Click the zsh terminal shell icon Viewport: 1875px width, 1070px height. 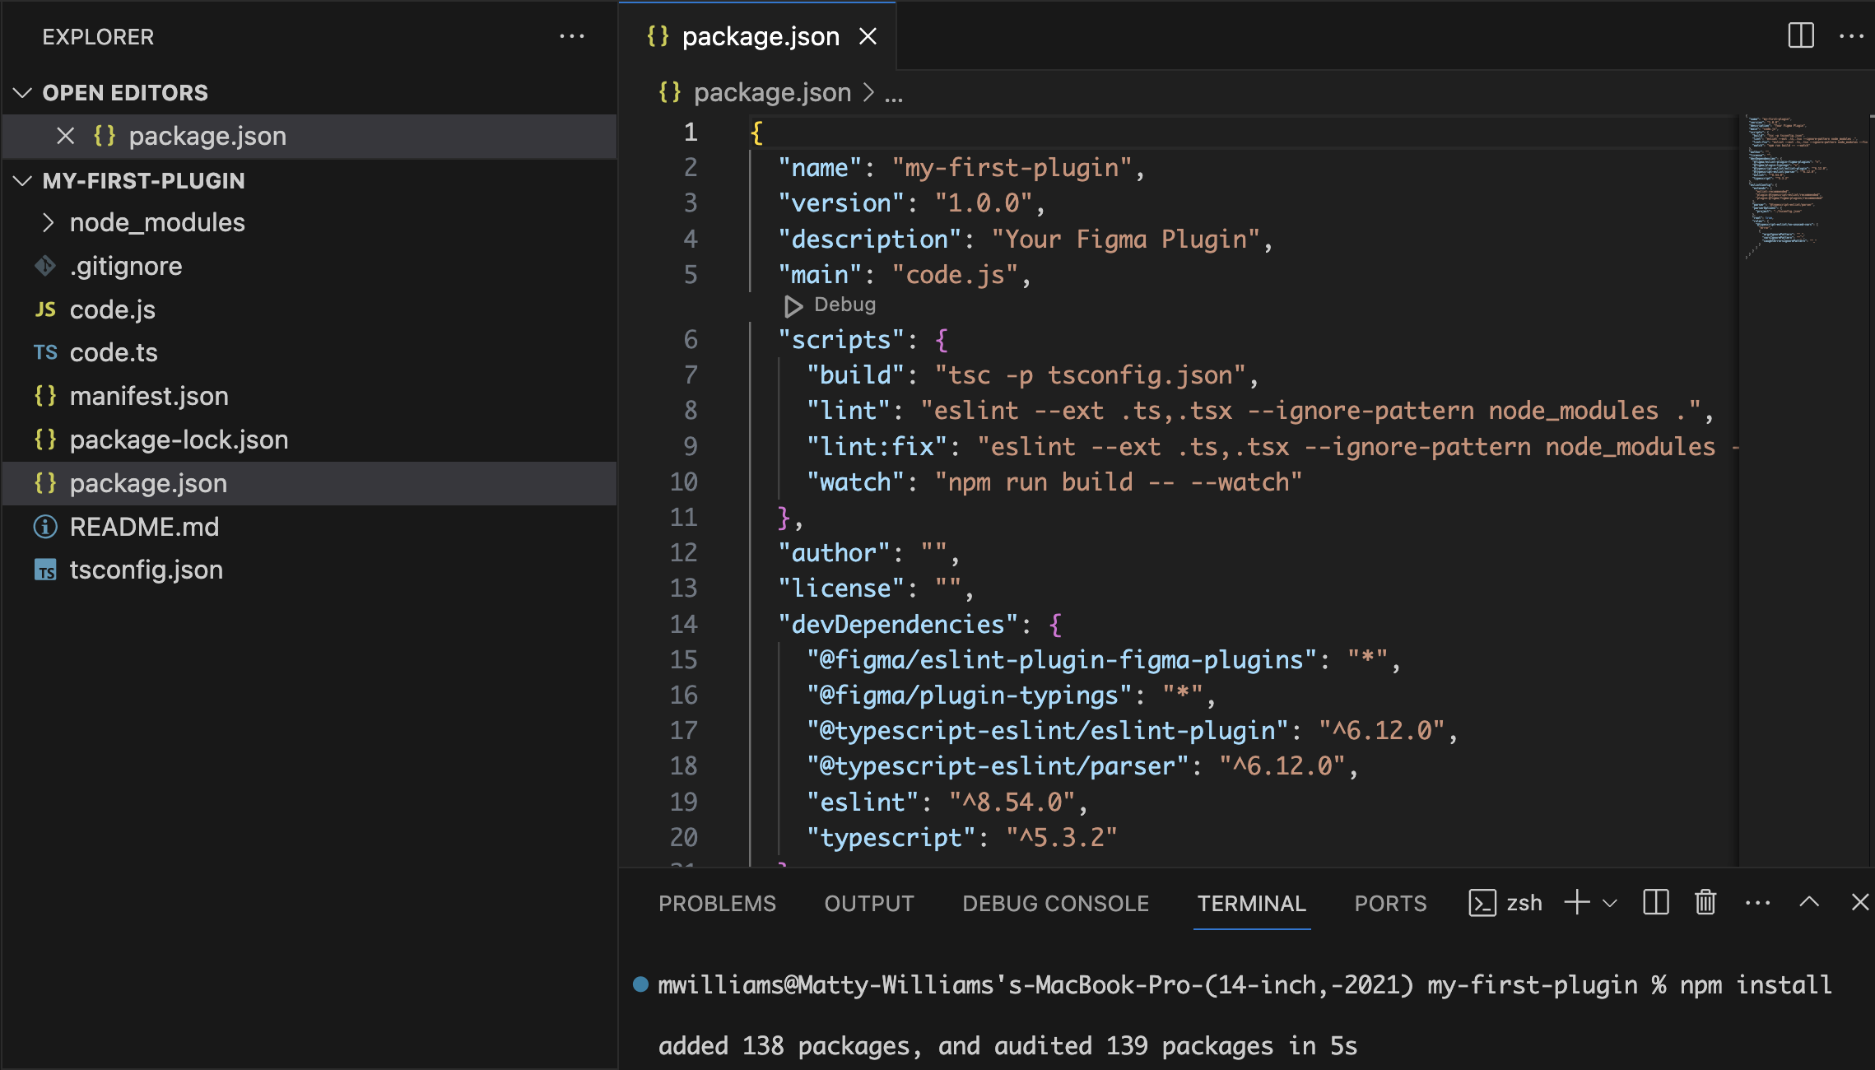pos(1482,903)
